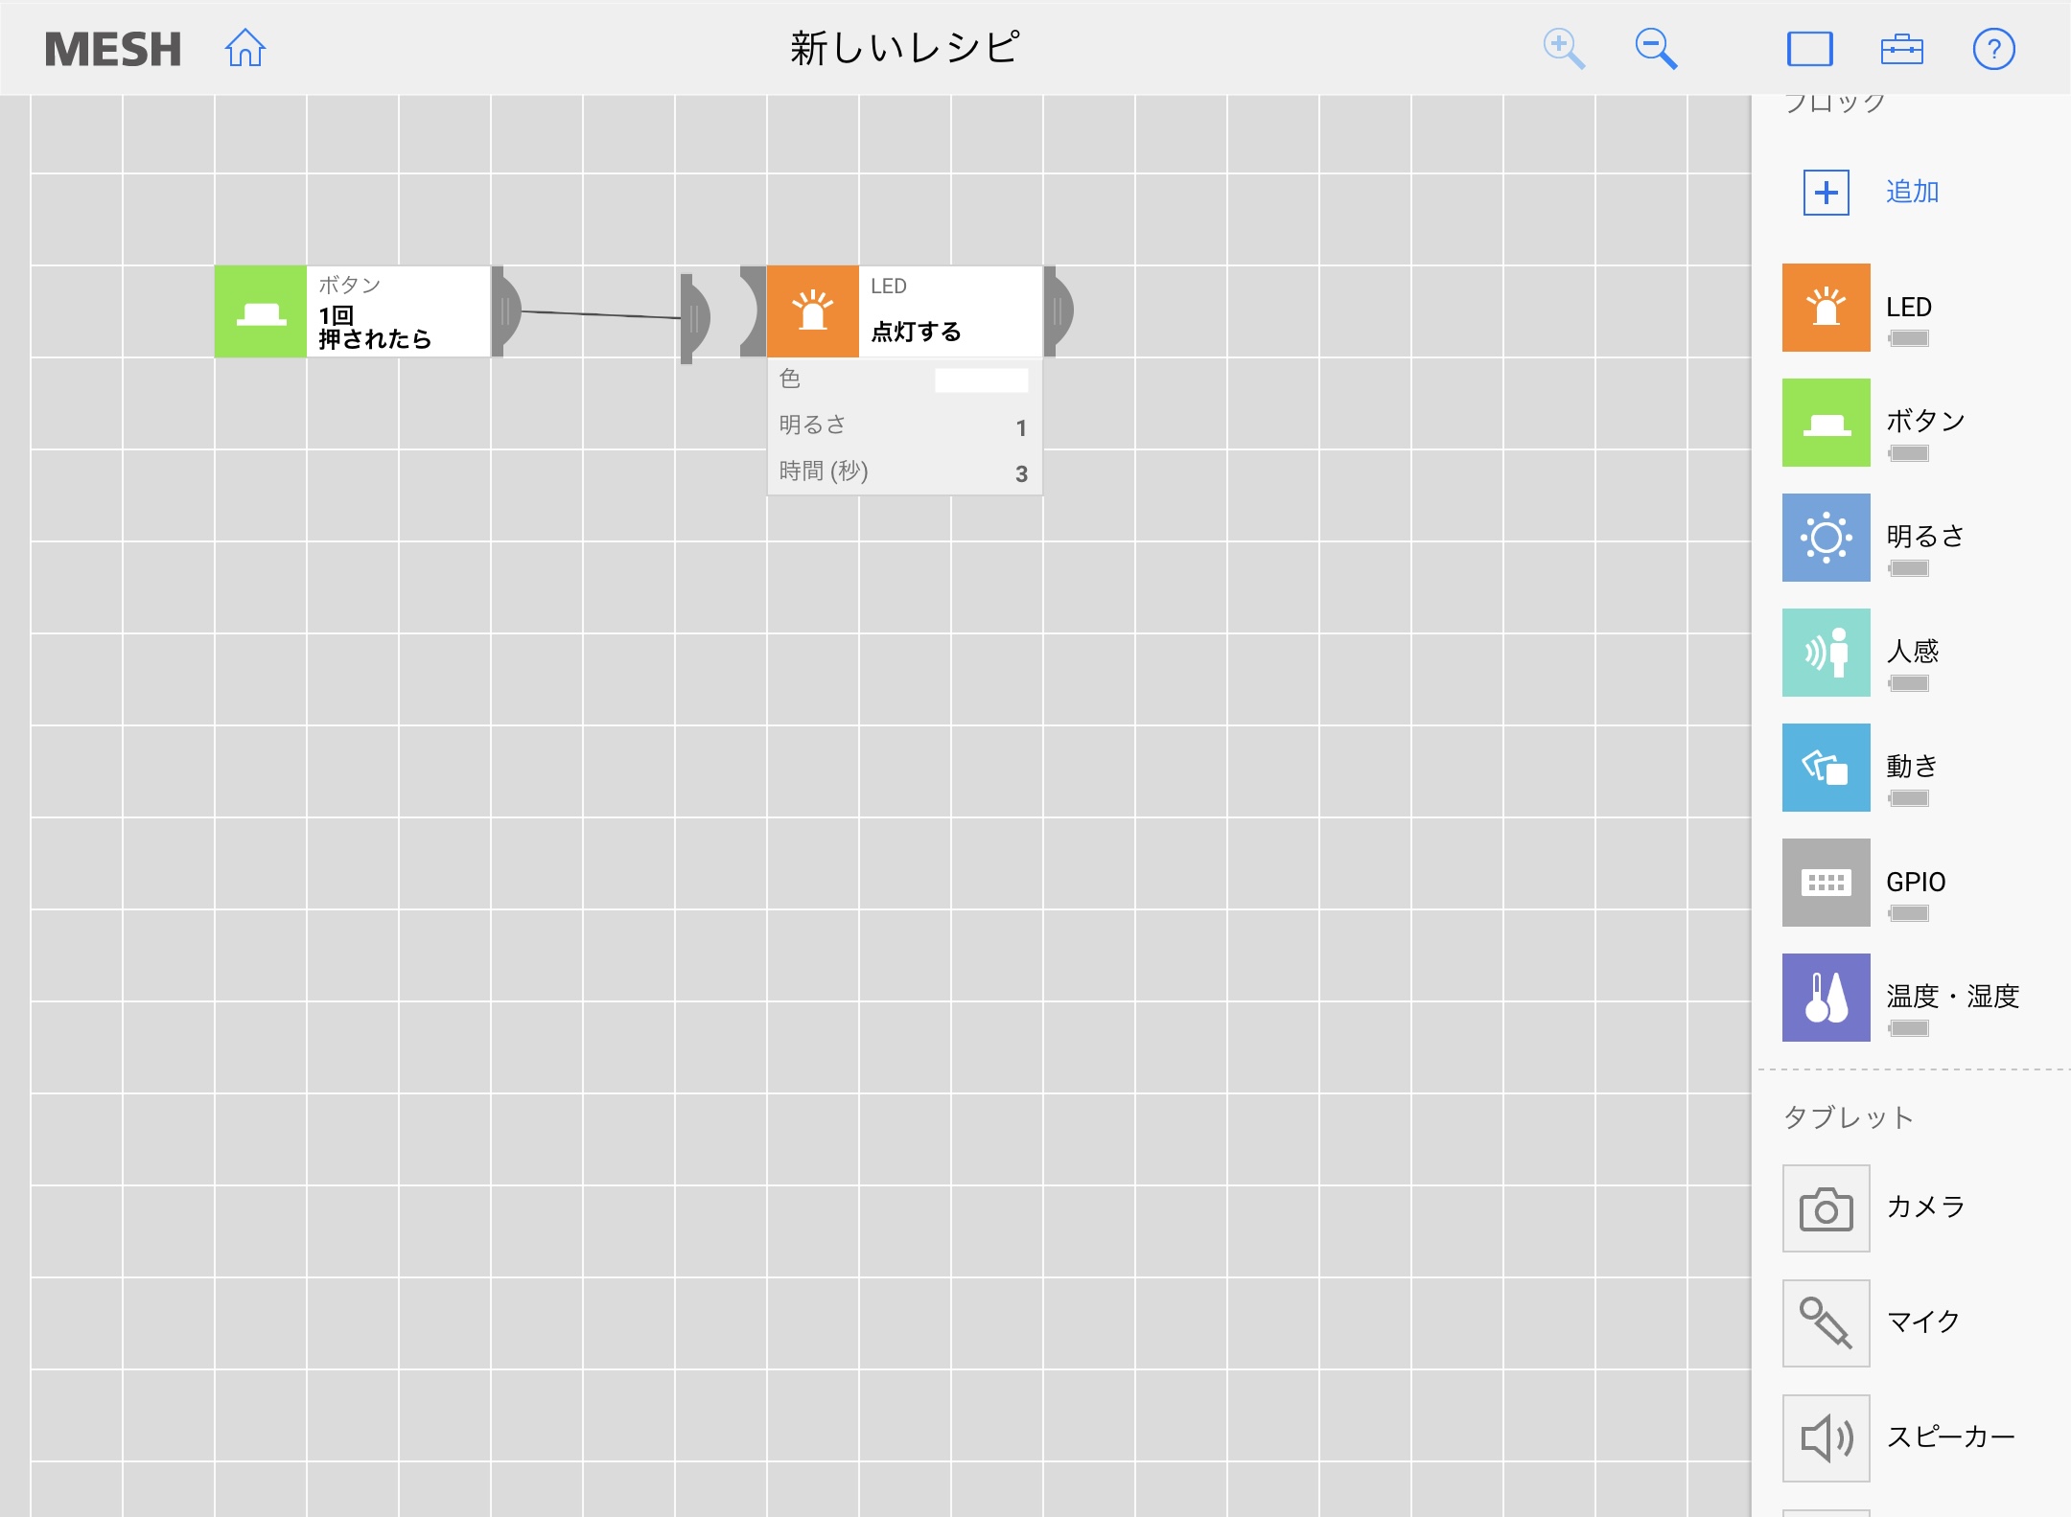Select the 動き movement block
This screenshot has width=2071, height=1517.
[x=1826, y=768]
